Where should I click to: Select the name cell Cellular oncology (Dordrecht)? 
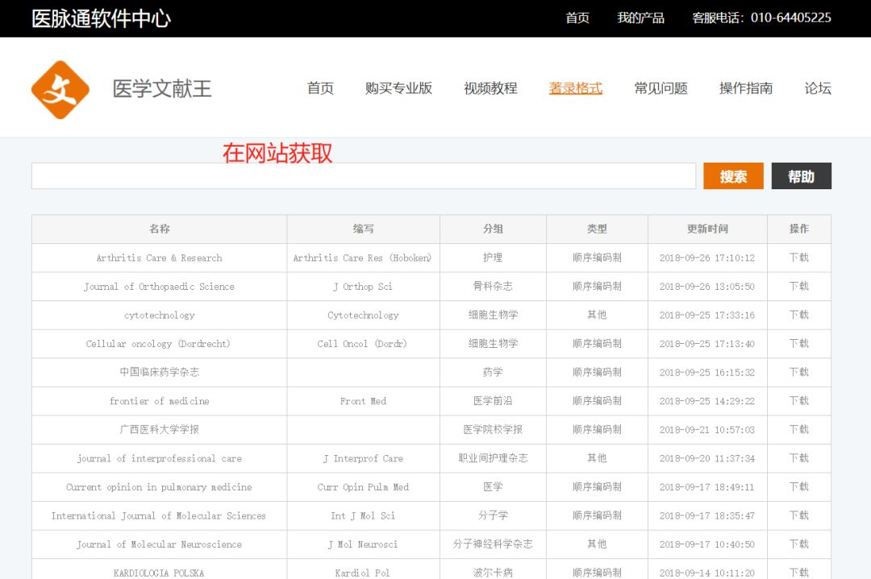[158, 344]
